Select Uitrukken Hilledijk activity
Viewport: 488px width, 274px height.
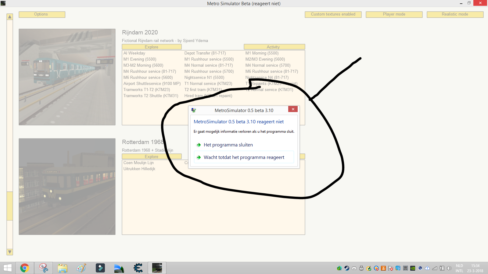pyautogui.click(x=139, y=169)
